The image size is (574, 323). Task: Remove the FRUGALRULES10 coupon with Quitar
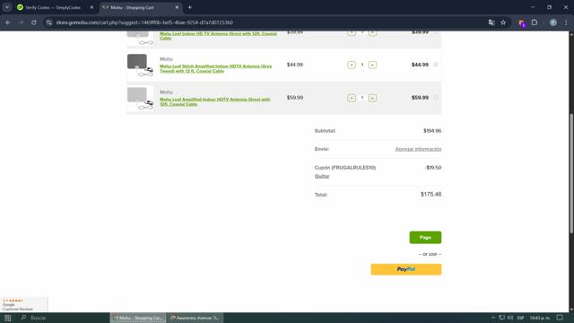pyautogui.click(x=322, y=176)
